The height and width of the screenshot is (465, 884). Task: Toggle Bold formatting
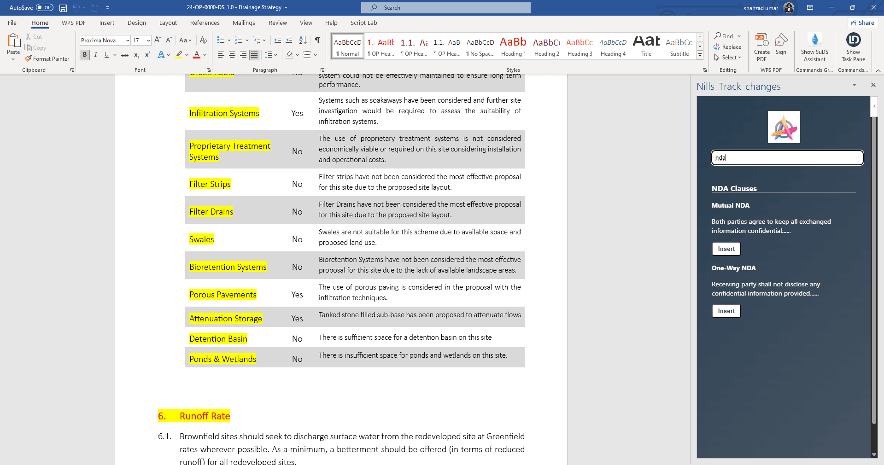tap(85, 55)
